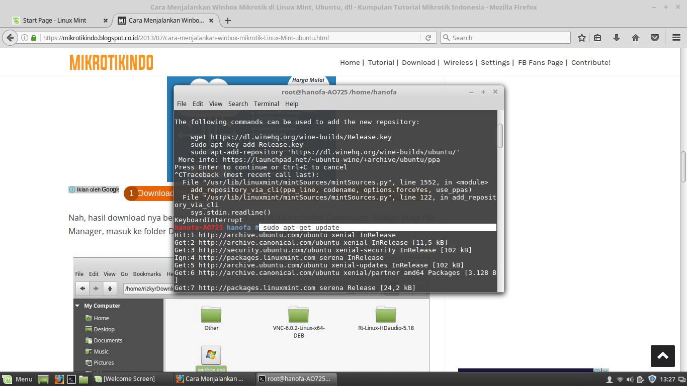Open Files from panel folder icon
687x386 pixels.
(83, 379)
